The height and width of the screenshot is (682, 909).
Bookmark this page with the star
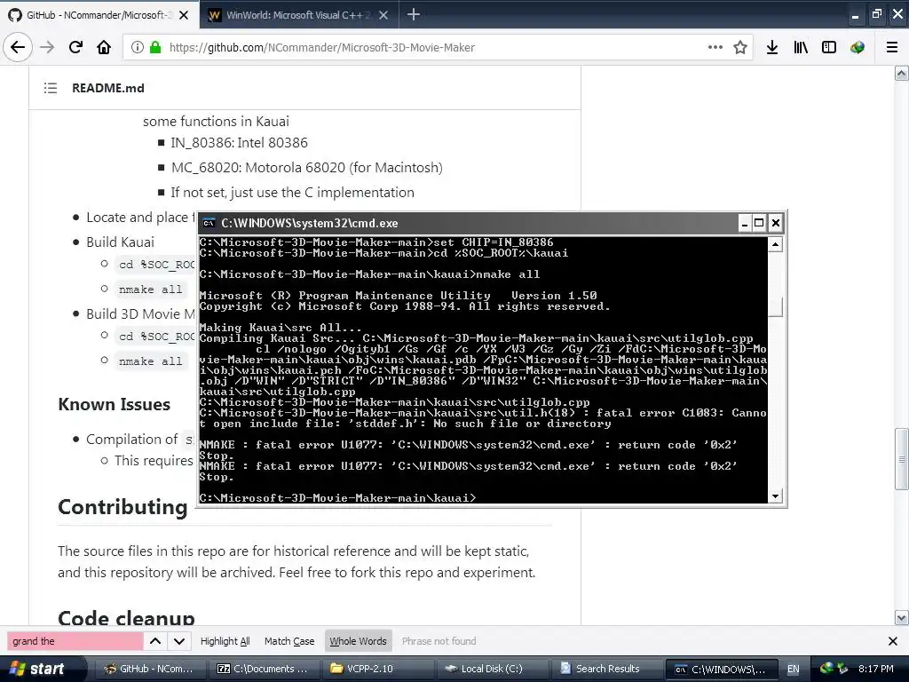pos(740,47)
